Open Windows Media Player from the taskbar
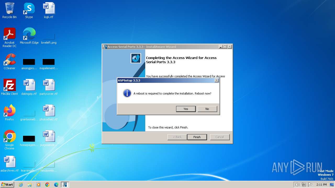Viewport: 335px width, 188px height. pyautogui.click(x=38, y=185)
